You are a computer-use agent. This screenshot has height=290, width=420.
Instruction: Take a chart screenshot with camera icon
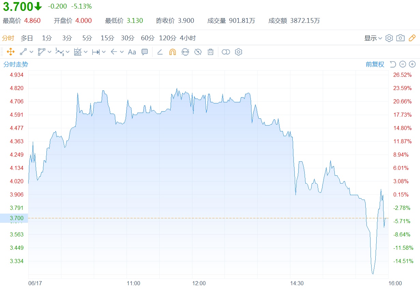click(401, 38)
